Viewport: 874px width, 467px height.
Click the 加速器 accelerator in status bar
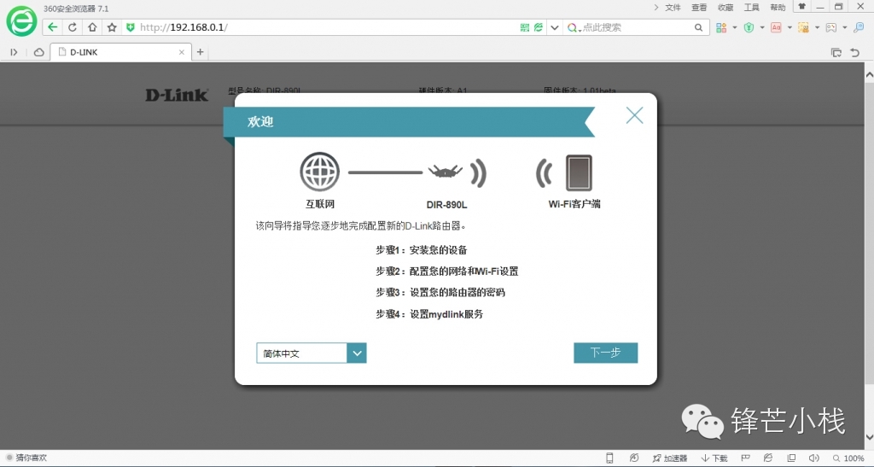(x=670, y=458)
